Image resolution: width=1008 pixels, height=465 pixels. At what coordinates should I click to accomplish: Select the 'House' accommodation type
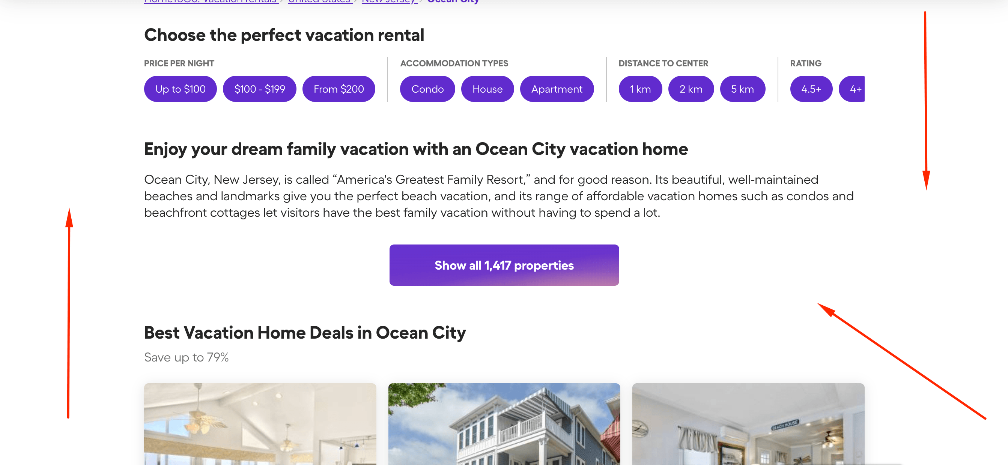coord(487,88)
